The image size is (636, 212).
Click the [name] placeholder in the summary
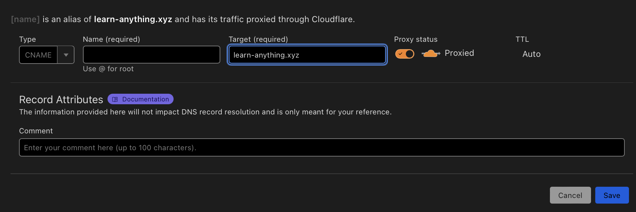pos(25,19)
